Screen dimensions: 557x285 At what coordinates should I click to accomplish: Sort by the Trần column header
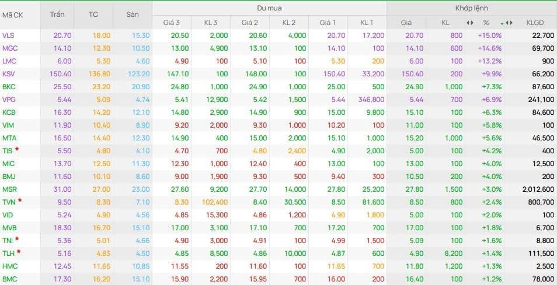(57, 15)
